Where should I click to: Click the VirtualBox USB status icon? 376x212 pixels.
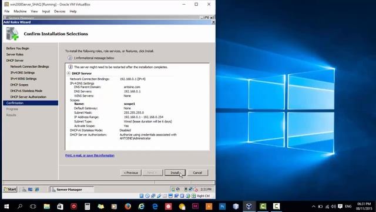159,196
